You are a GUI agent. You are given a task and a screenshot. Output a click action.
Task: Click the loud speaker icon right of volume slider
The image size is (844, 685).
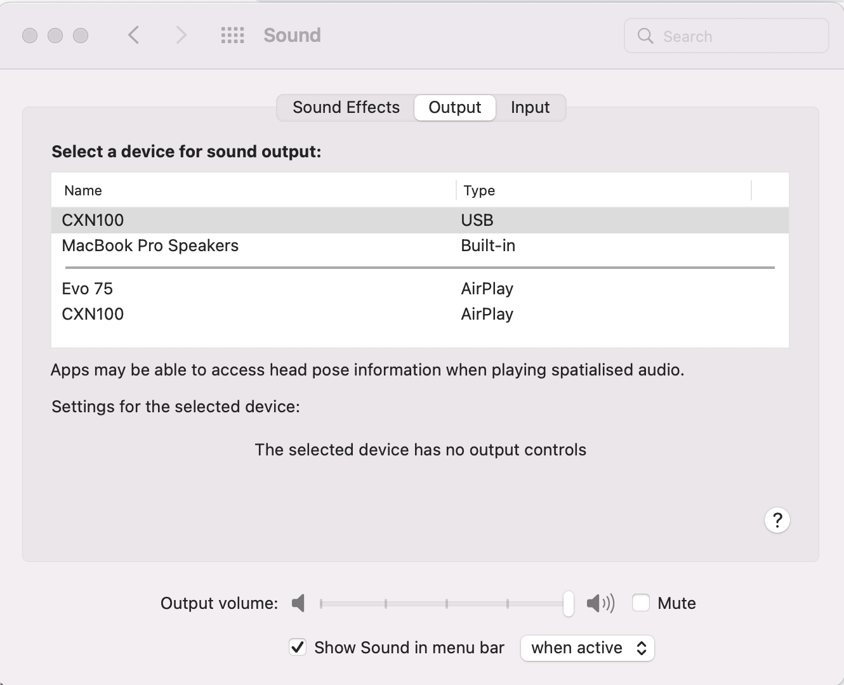coord(600,603)
